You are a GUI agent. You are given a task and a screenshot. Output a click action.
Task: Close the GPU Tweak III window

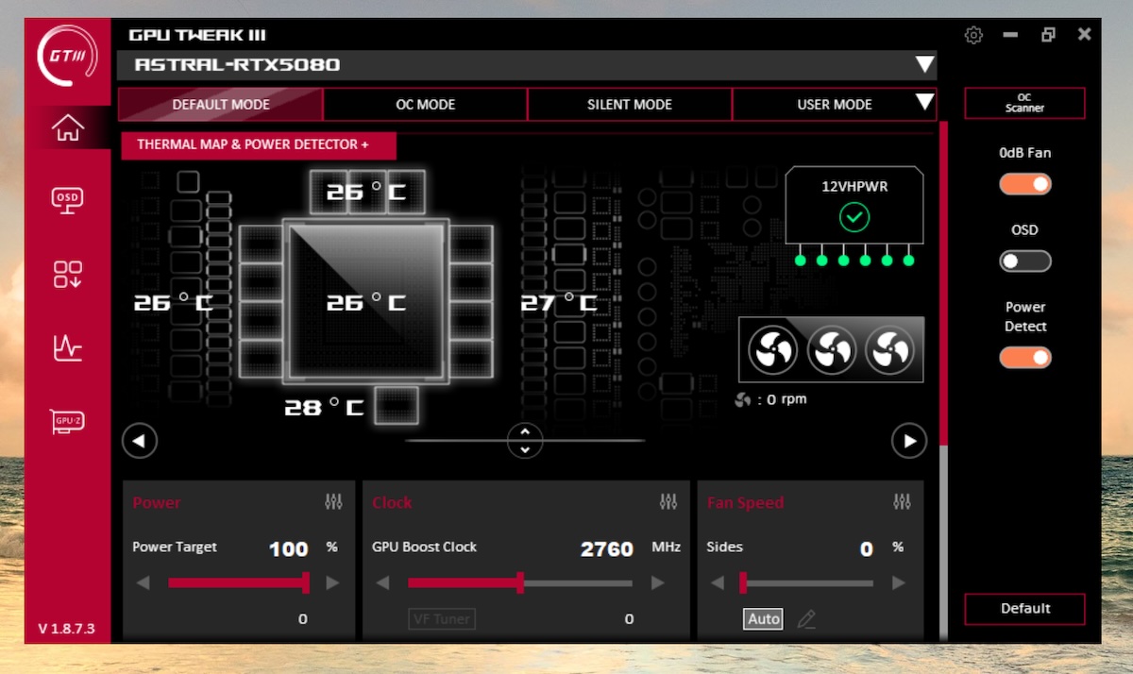click(x=1085, y=35)
